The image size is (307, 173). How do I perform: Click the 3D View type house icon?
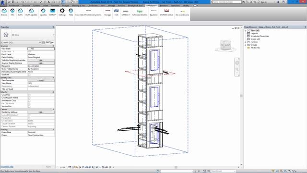(6, 35)
